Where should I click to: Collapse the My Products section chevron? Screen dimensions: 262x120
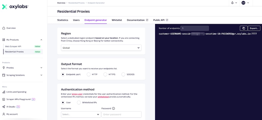(x=41, y=40)
